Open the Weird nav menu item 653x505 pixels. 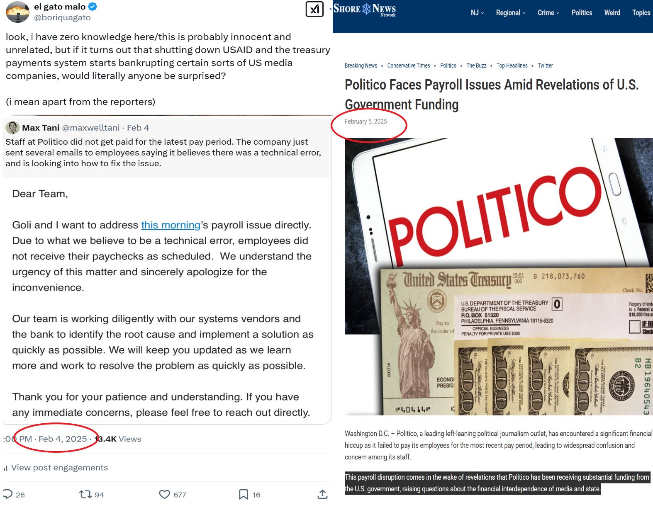point(612,13)
